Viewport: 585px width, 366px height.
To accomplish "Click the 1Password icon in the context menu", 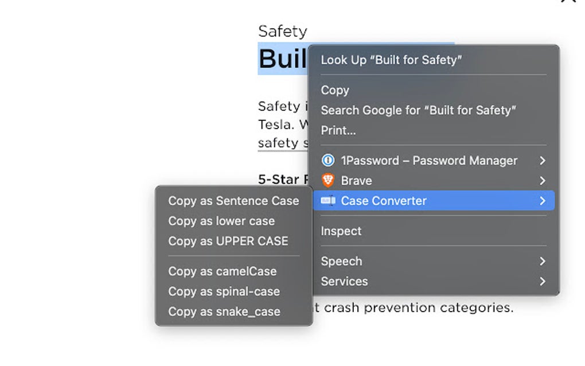I will 327,161.
